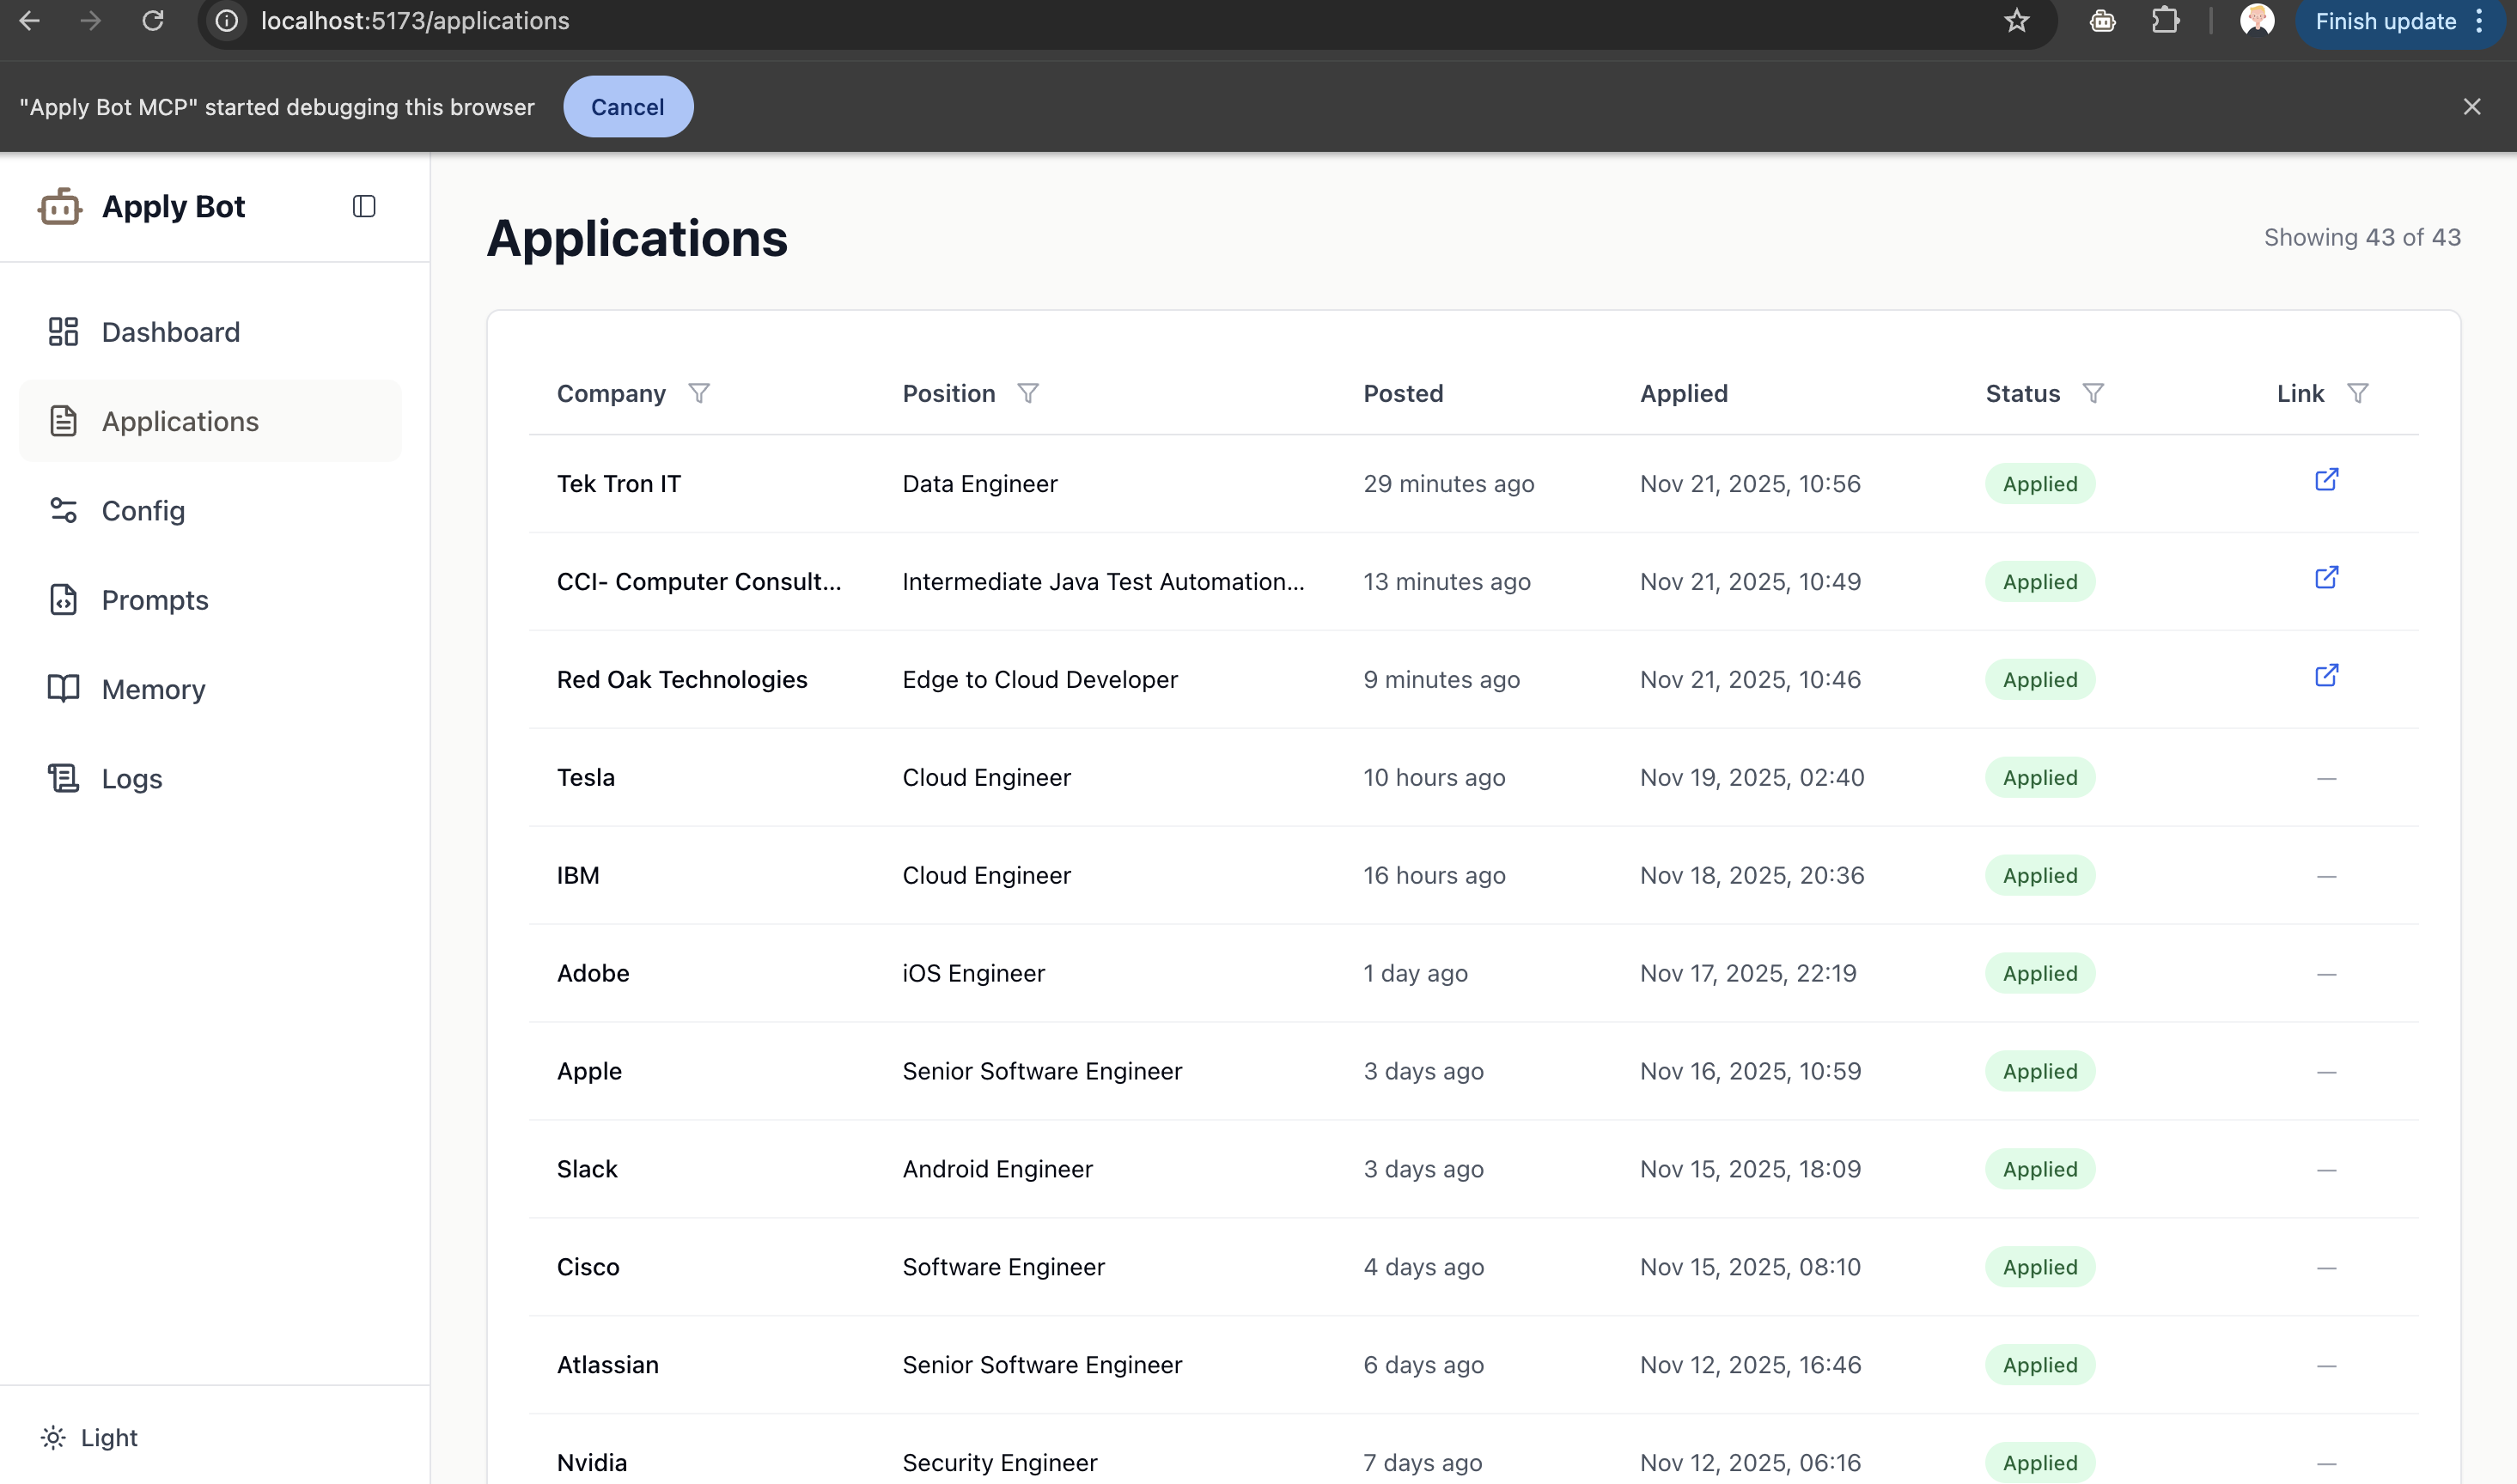Click the Logs icon in the sidebar

[63, 777]
